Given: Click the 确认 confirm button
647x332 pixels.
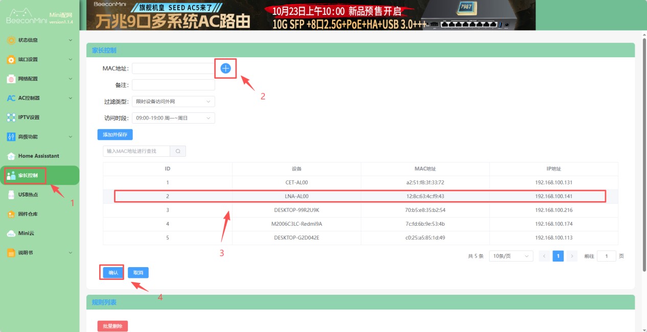Looking at the screenshot, I should (x=113, y=273).
